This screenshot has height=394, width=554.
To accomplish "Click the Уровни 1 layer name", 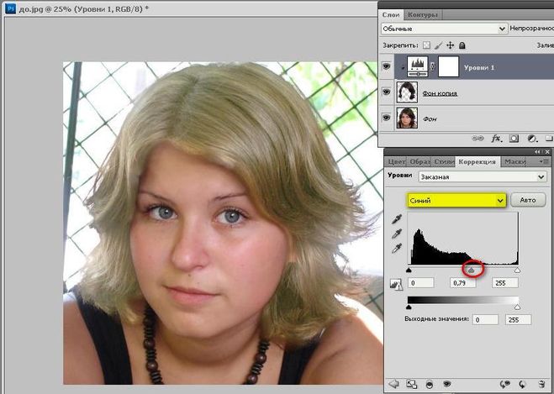I will click(x=479, y=67).
